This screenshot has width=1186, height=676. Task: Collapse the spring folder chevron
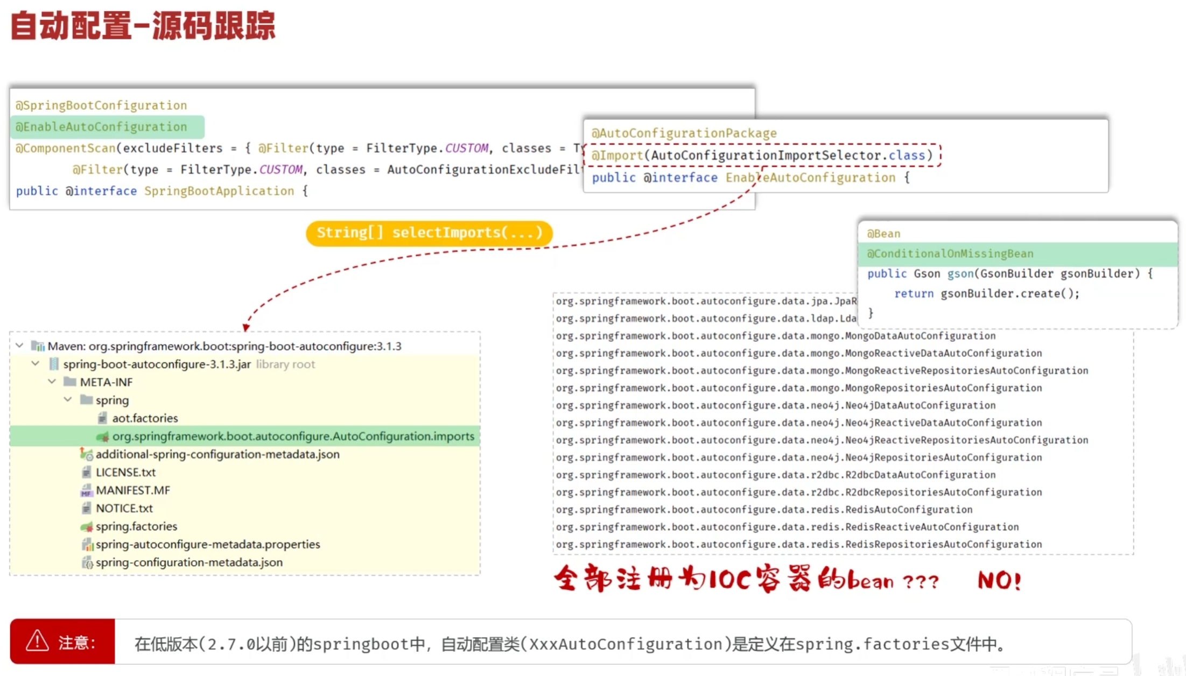tap(68, 400)
